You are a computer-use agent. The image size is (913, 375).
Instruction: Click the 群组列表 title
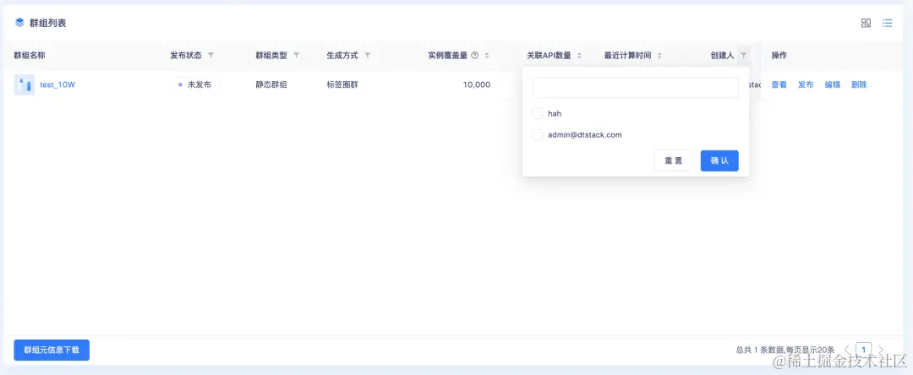point(47,24)
